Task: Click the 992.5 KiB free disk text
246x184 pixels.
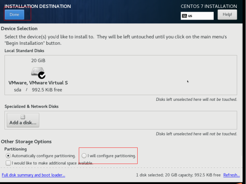Action: (x=47, y=90)
